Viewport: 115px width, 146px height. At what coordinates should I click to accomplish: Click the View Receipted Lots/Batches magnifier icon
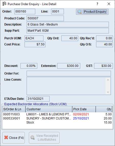(x=32, y=138)
